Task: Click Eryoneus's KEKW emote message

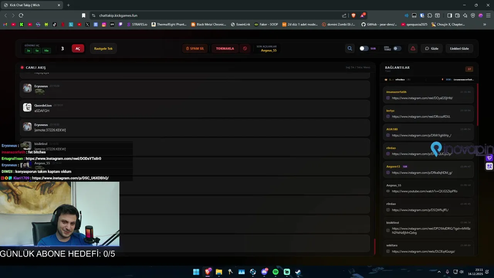Action: tap(195, 127)
